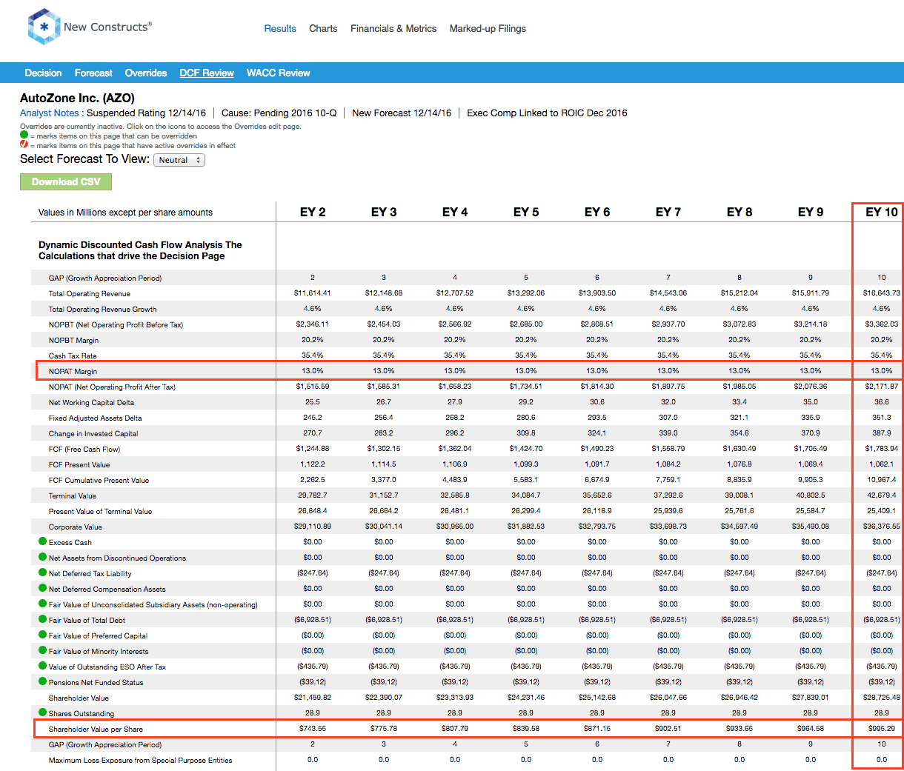The image size is (904, 771).
Task: Click the per-share value $995.29
Action: (x=882, y=729)
